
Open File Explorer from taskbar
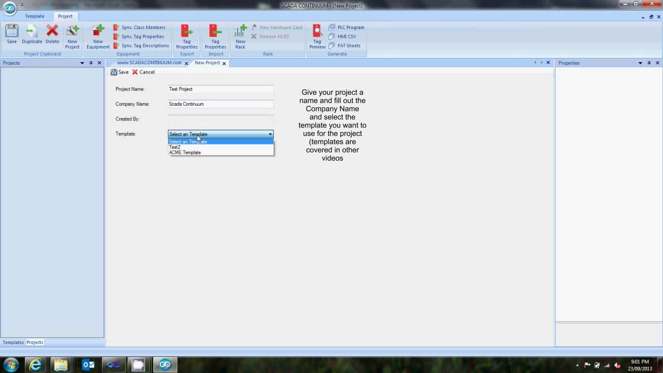(x=61, y=365)
